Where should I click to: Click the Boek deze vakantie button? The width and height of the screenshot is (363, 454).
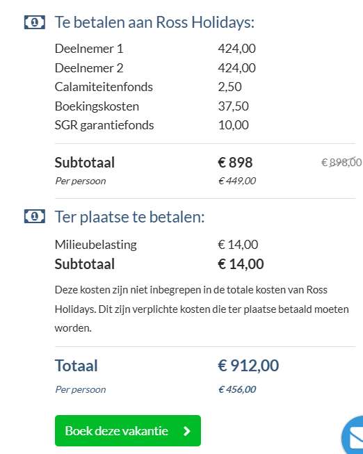[x=128, y=430]
